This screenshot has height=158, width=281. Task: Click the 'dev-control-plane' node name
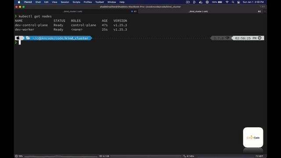[31, 25]
